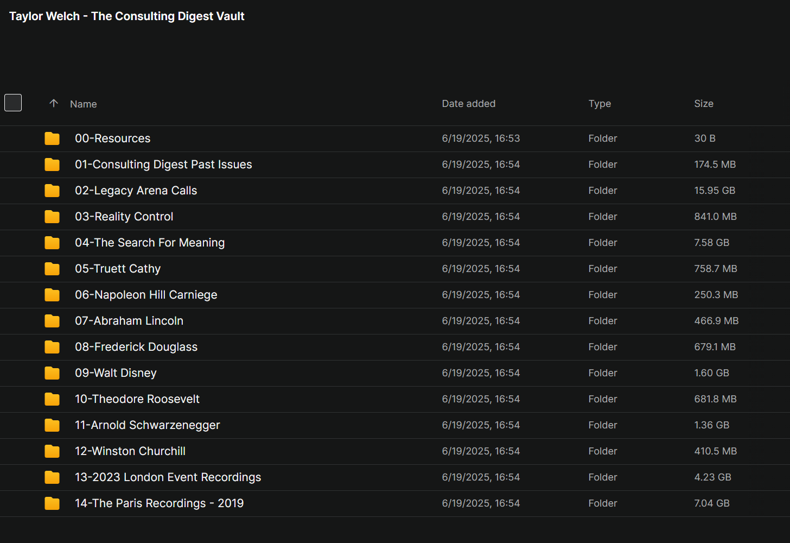This screenshot has width=790, height=543.
Task: Click the 7.04 GB size value
Action: click(x=712, y=503)
